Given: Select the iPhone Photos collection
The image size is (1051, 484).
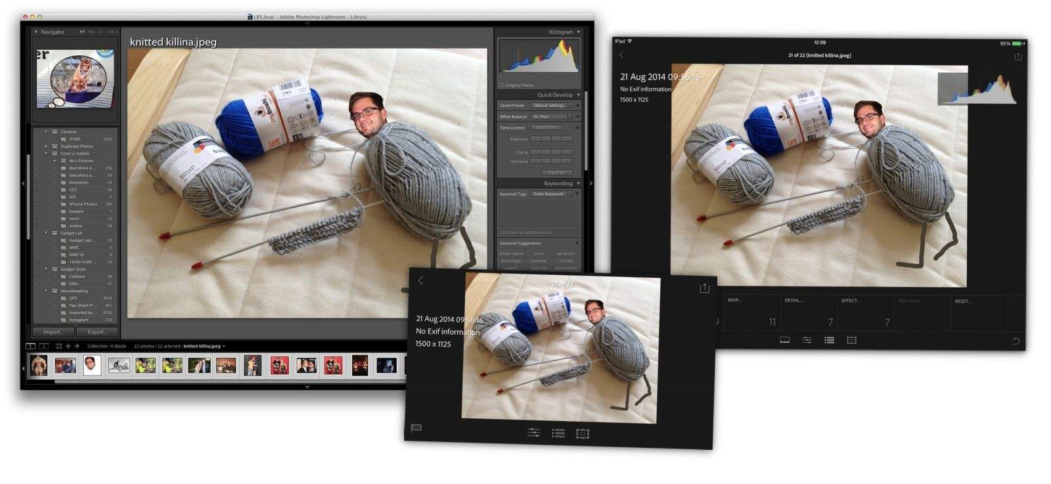Looking at the screenshot, I should pyautogui.click(x=83, y=204).
